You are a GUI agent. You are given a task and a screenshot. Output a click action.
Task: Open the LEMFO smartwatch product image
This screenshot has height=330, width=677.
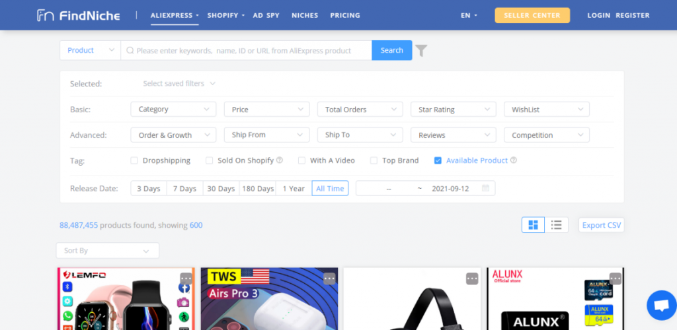[x=126, y=298]
